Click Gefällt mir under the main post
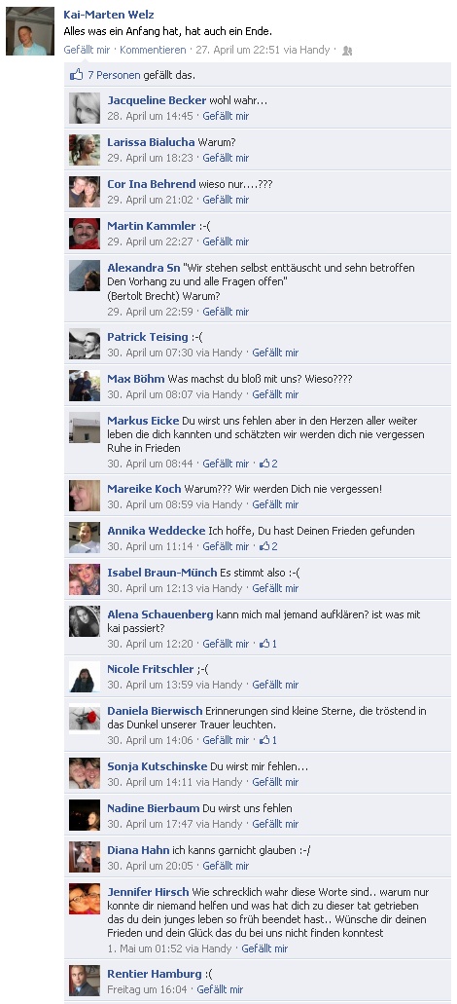The height and width of the screenshot is (1004, 457). point(87,50)
